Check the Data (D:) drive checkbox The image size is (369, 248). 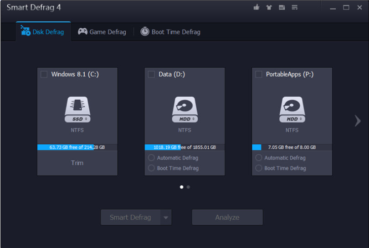tap(151, 75)
